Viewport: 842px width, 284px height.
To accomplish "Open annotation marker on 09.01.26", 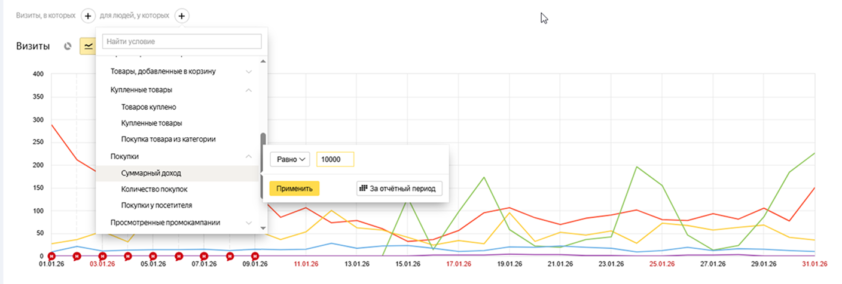I will click(255, 257).
